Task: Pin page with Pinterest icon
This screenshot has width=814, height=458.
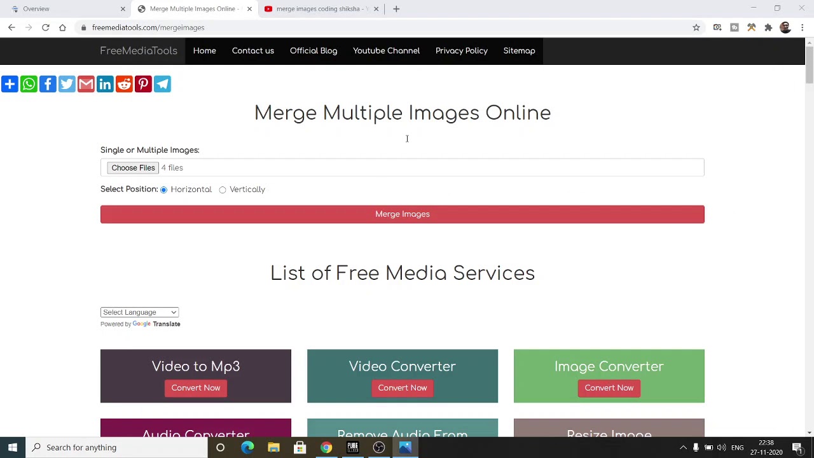Action: tap(143, 84)
